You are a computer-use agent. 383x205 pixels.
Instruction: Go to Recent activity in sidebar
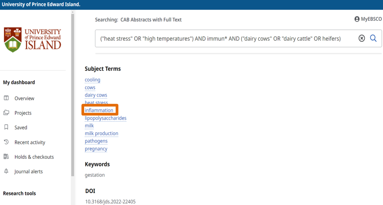tap(30, 142)
